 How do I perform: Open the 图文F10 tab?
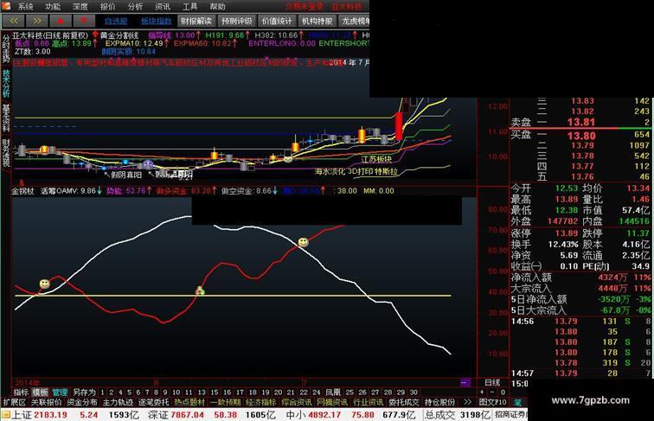pos(492,402)
